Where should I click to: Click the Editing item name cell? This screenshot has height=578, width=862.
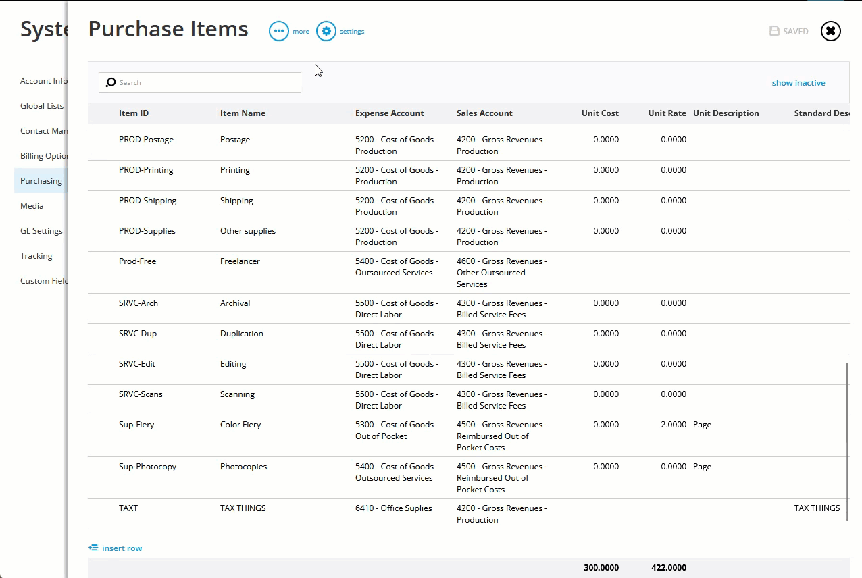tap(233, 364)
